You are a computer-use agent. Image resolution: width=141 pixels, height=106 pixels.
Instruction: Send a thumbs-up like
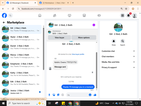tap(95, 95)
